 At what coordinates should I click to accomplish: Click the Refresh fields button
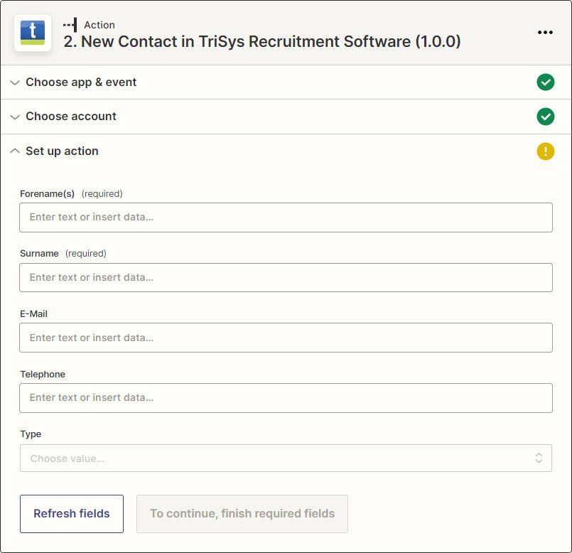72,514
